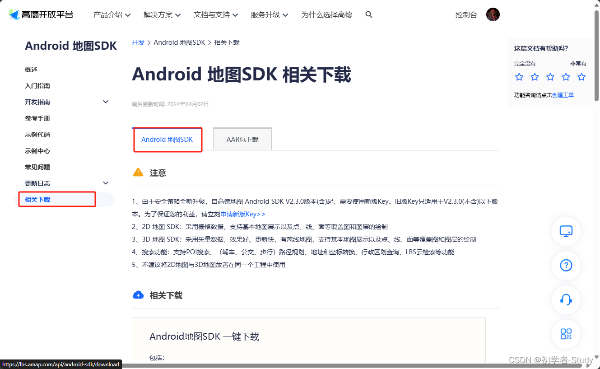The image size is (600, 369).
Task: Select 入门指南 in the sidebar
Action: point(37,86)
